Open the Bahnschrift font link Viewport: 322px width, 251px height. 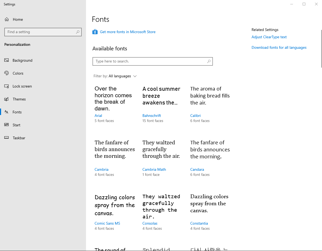click(152, 116)
